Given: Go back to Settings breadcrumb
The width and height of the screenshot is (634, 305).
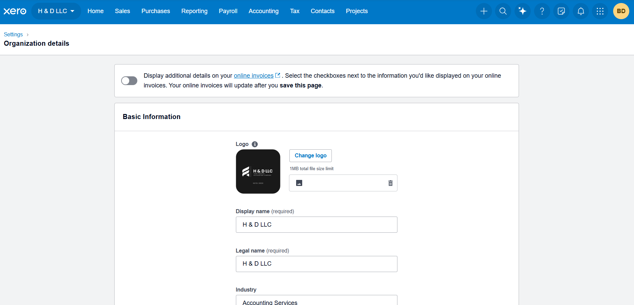Looking at the screenshot, I should (x=13, y=35).
